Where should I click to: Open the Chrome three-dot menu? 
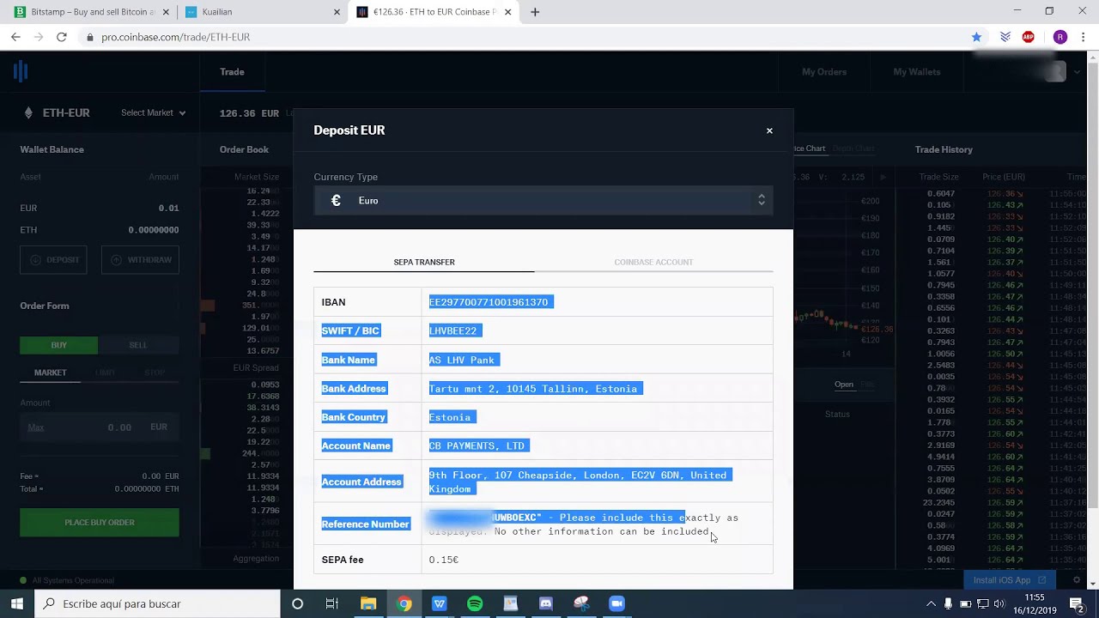1084,37
